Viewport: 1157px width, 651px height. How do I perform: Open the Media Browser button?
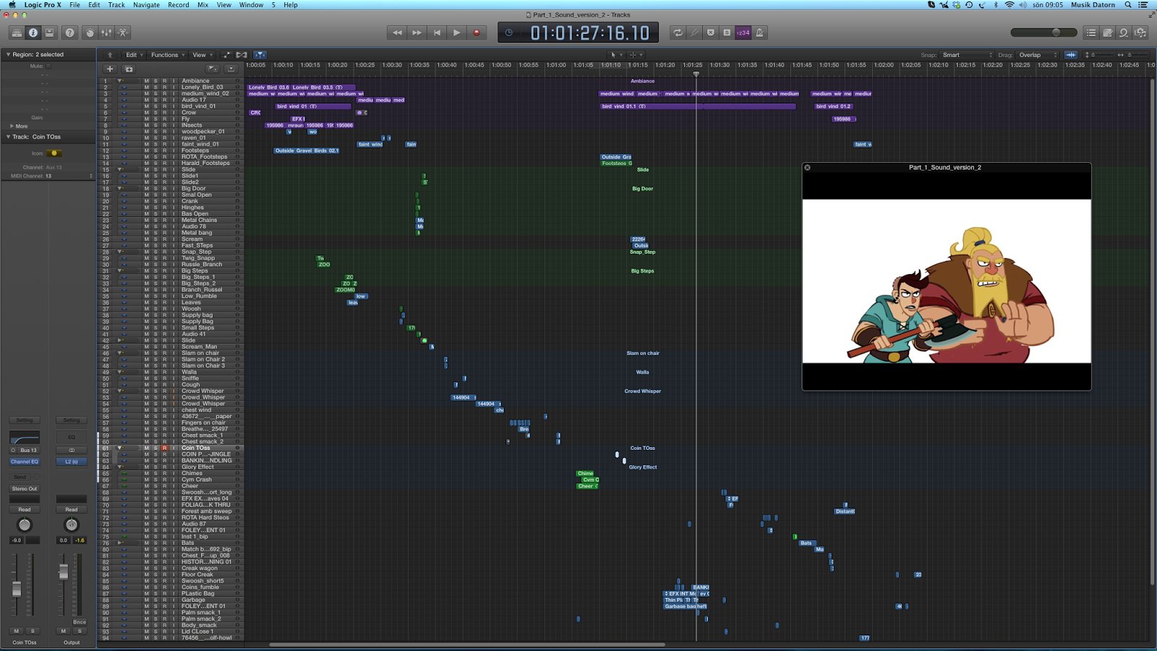click(x=1140, y=33)
